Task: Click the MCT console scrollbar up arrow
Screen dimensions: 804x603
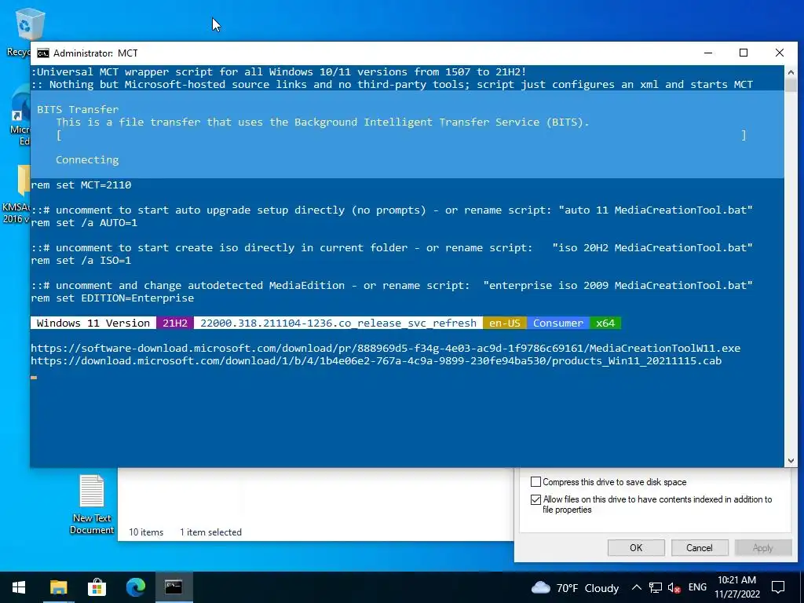Action: pos(791,72)
